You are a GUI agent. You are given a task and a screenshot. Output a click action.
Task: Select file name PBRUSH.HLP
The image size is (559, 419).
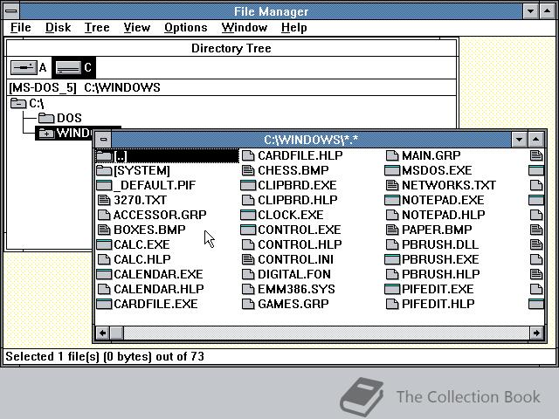[440, 274]
